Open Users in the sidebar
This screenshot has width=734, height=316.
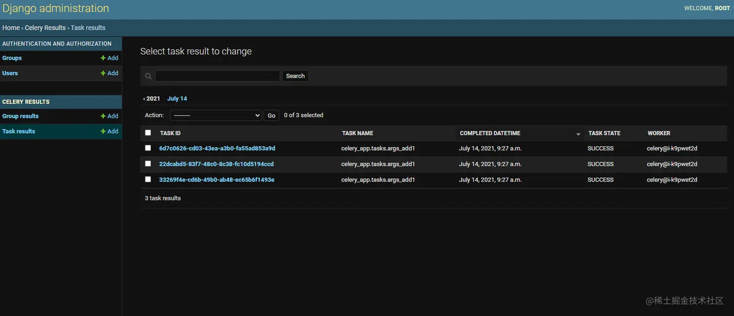(10, 73)
